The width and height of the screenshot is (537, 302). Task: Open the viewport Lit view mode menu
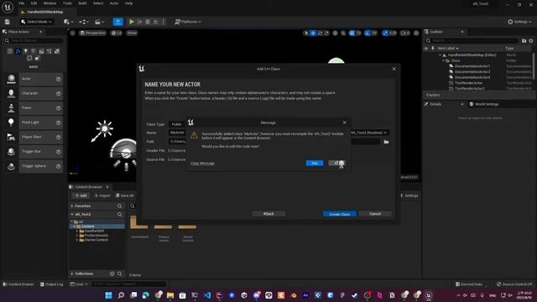point(117,33)
